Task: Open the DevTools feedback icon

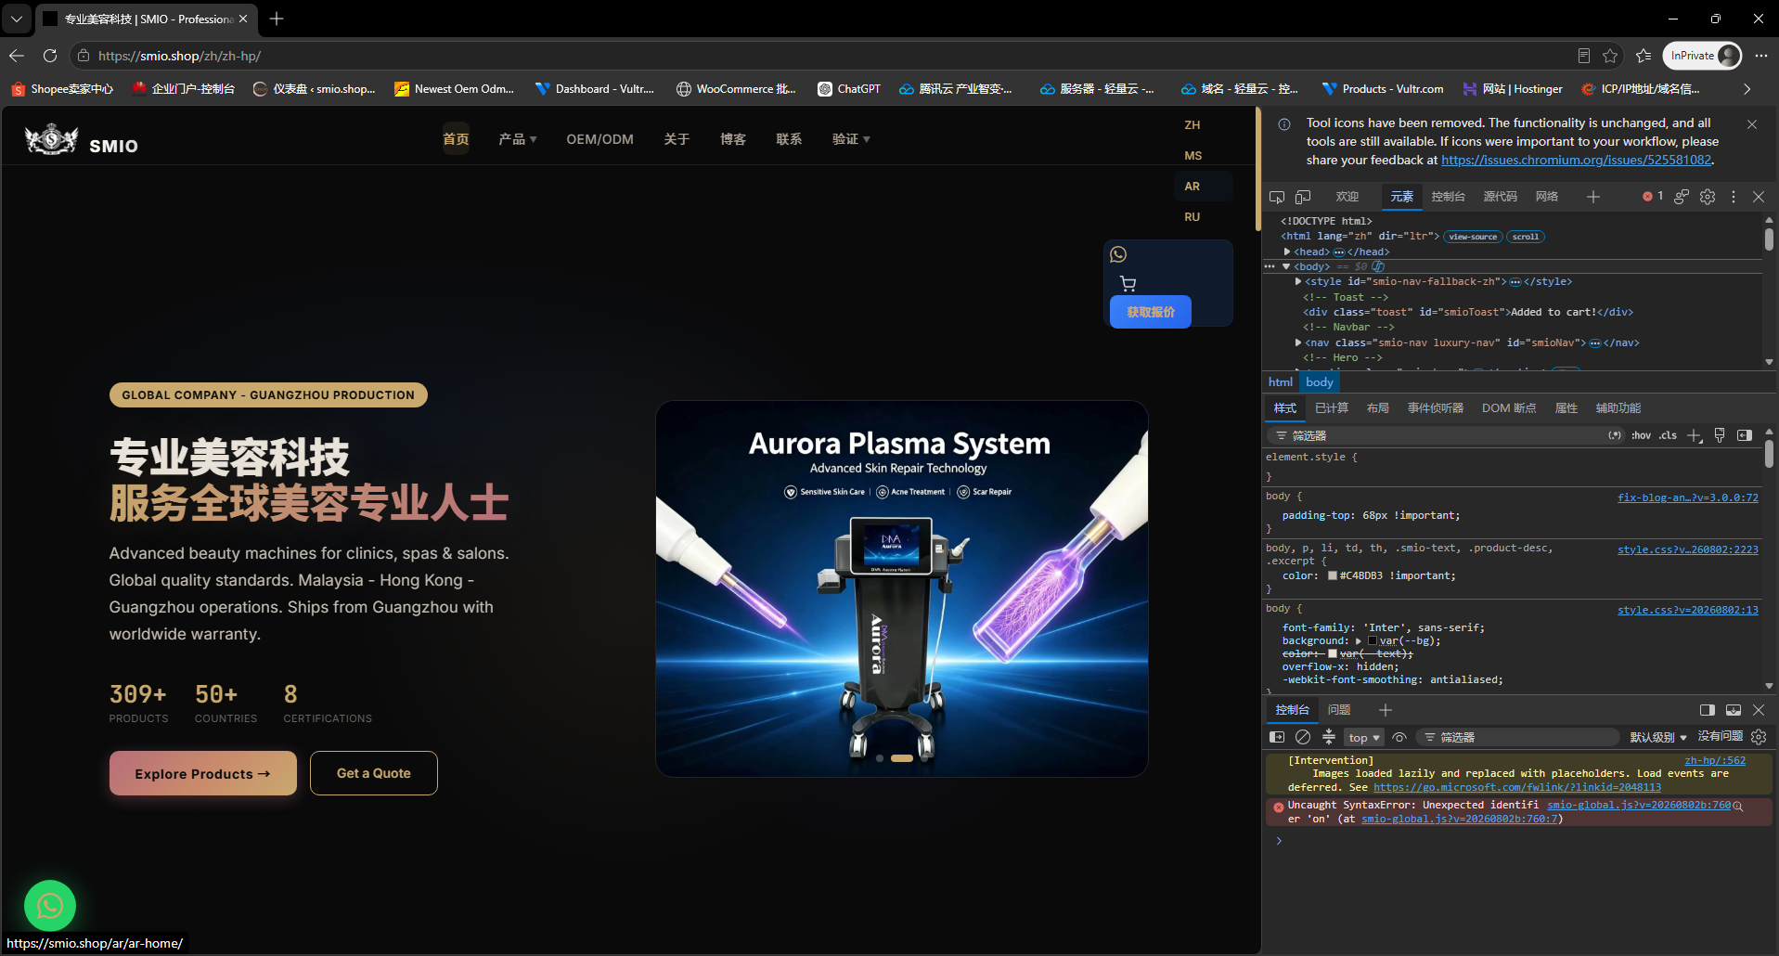Action: (x=1682, y=197)
